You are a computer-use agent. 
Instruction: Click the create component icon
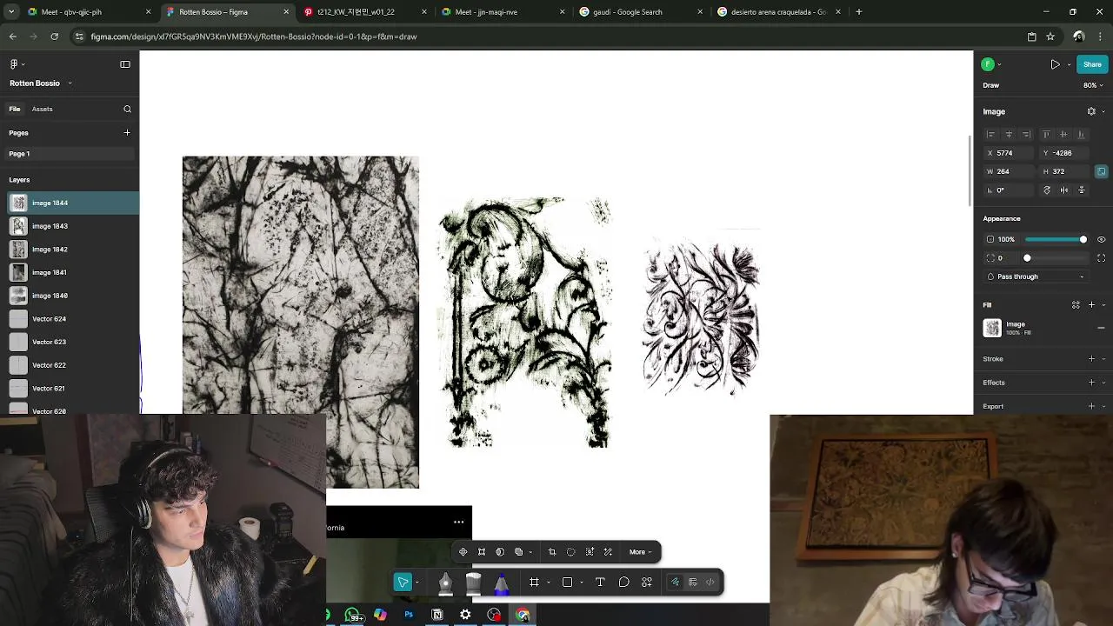click(463, 552)
